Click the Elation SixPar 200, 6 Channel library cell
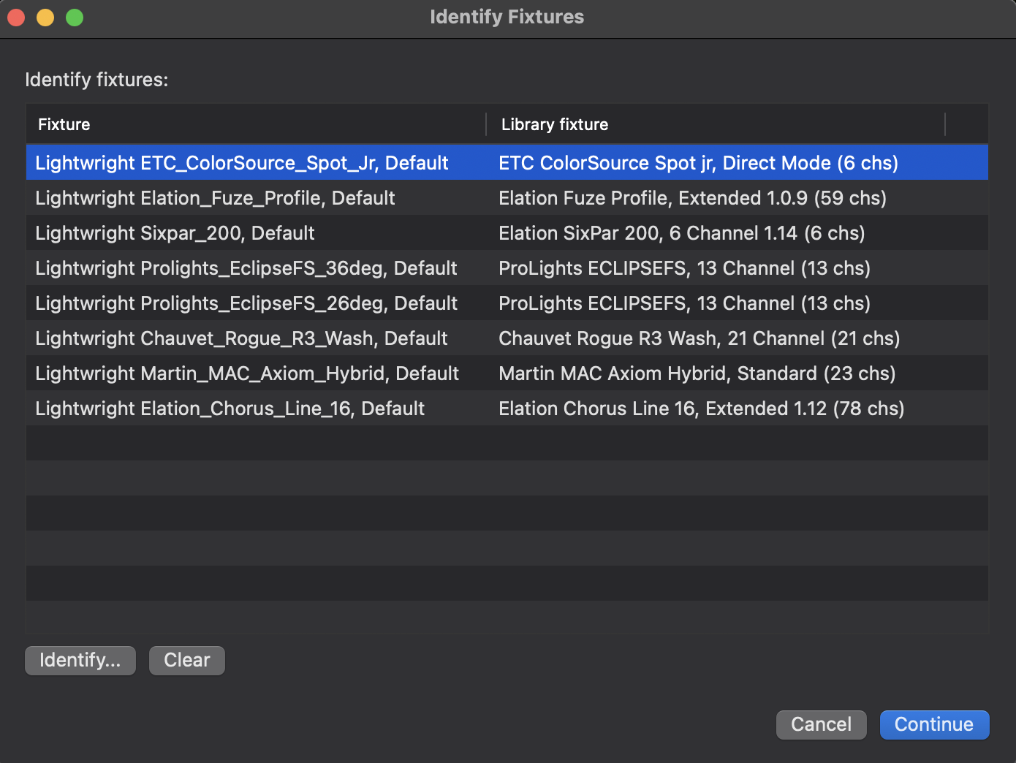1016x763 pixels. click(x=681, y=233)
